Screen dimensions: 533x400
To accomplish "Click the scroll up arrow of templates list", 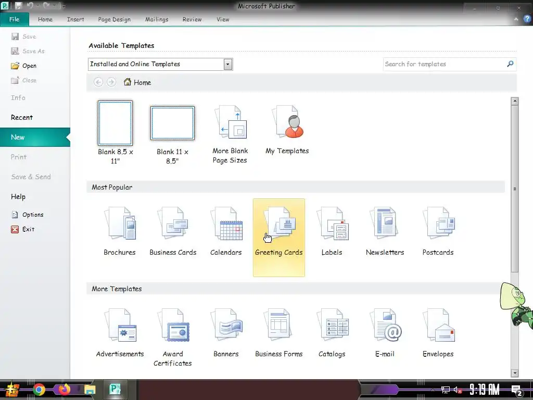I will click(515, 101).
